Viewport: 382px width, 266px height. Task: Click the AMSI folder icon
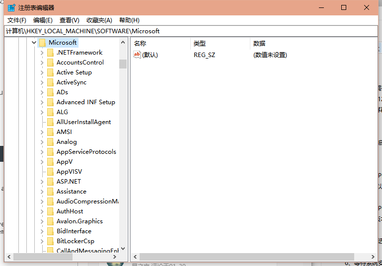coord(50,132)
